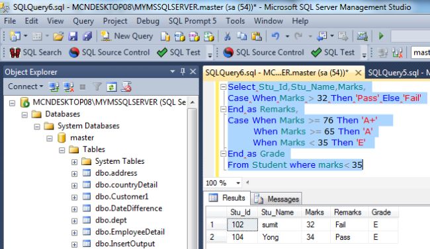Collapse the master database node
The height and width of the screenshot is (249, 430).
(50, 138)
